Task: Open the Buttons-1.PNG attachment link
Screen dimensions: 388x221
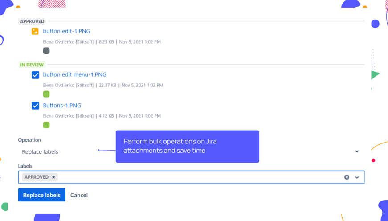Action: click(62, 106)
